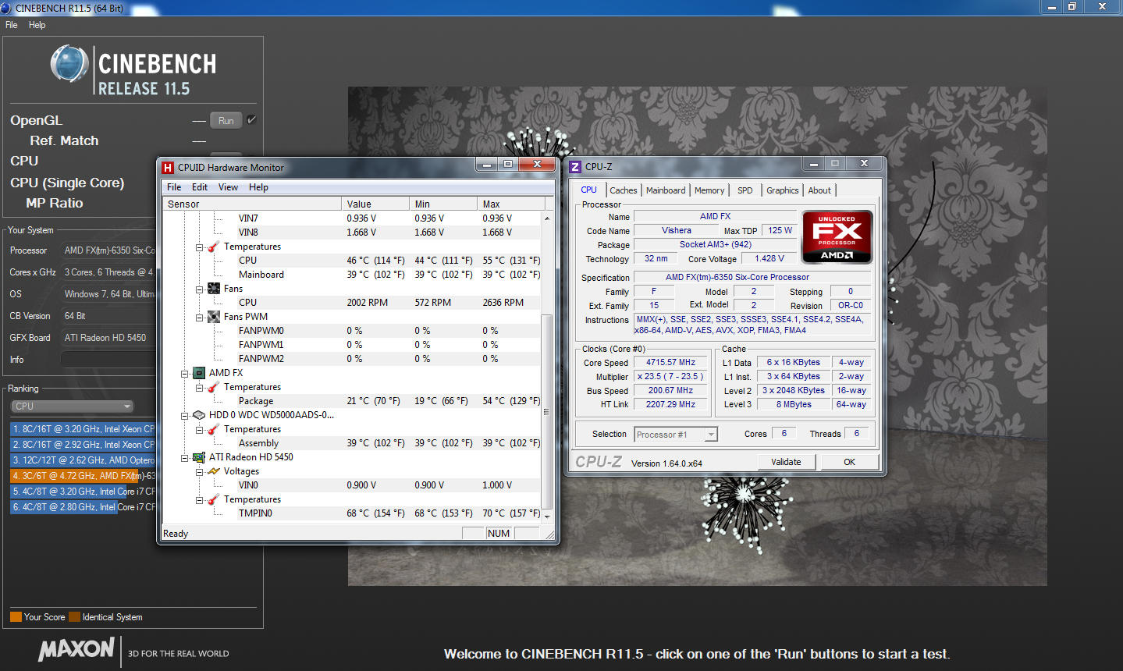The height and width of the screenshot is (671, 1123).
Task: Click the AMD FX processor chip icon
Action: (199, 373)
